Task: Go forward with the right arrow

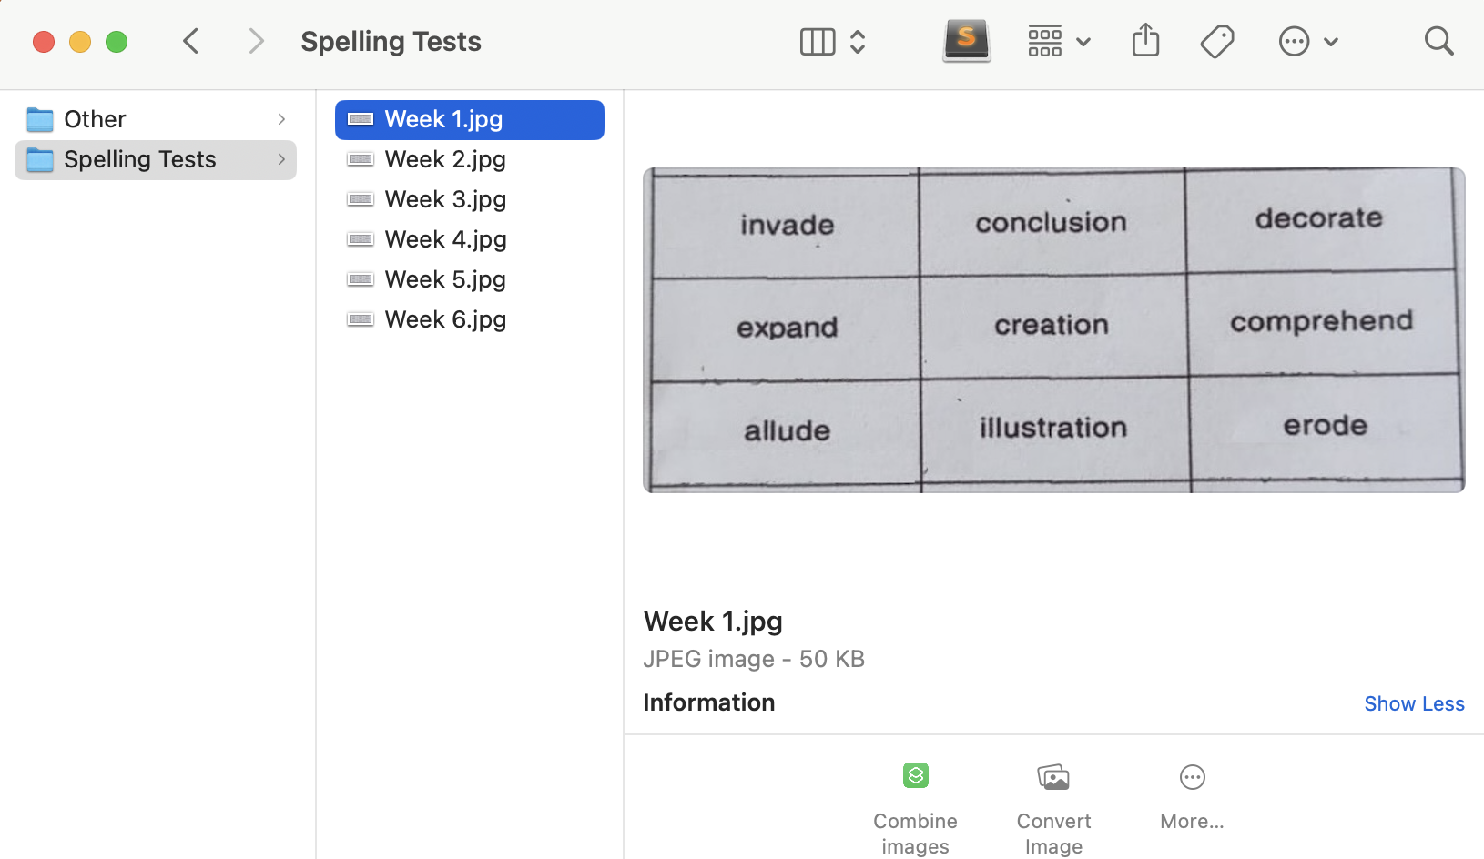Action: (x=256, y=41)
